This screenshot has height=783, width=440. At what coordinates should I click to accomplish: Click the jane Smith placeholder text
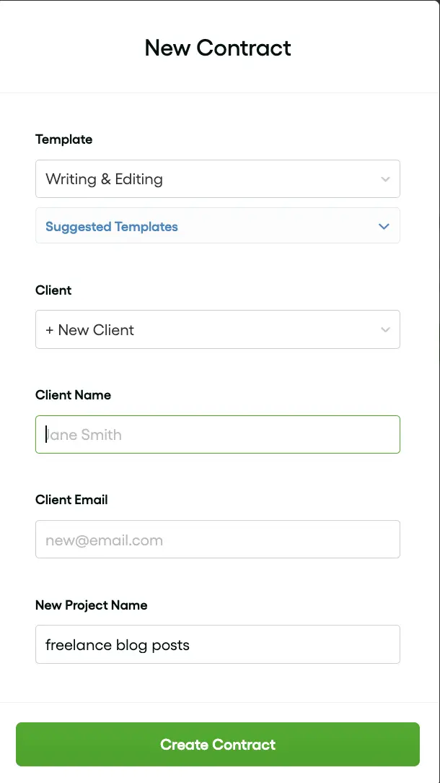pos(84,435)
